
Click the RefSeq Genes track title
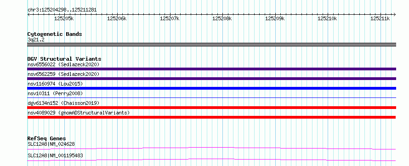pyautogui.click(x=46, y=138)
